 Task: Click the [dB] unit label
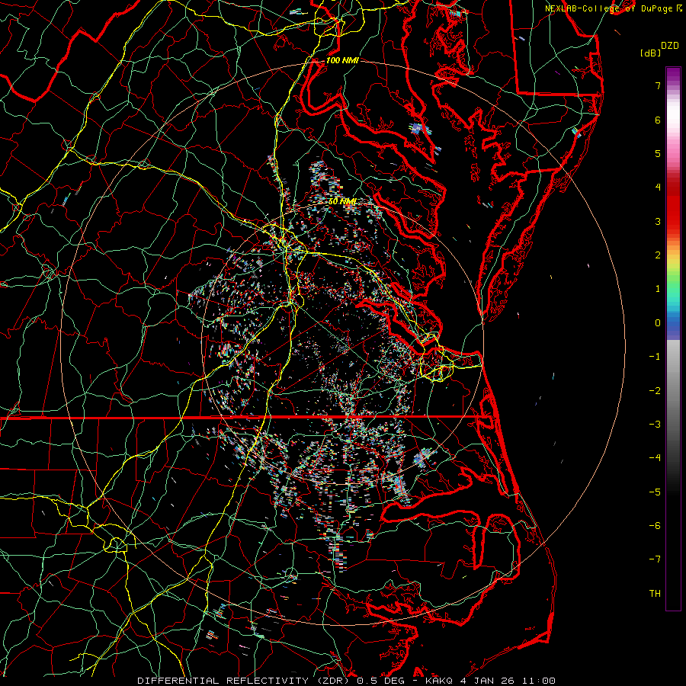(651, 53)
